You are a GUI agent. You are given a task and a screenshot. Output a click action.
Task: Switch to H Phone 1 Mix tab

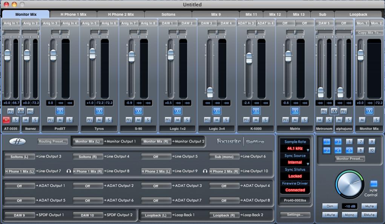point(74,14)
